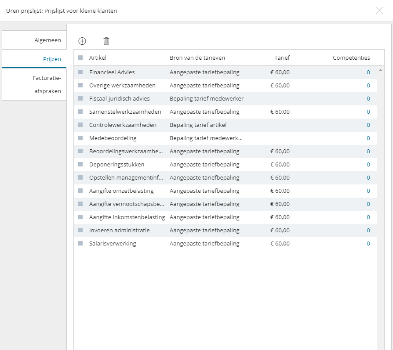Image resolution: width=393 pixels, height=350 pixels.
Task: Sort by Bron van de tarieven header
Action: coord(197,58)
